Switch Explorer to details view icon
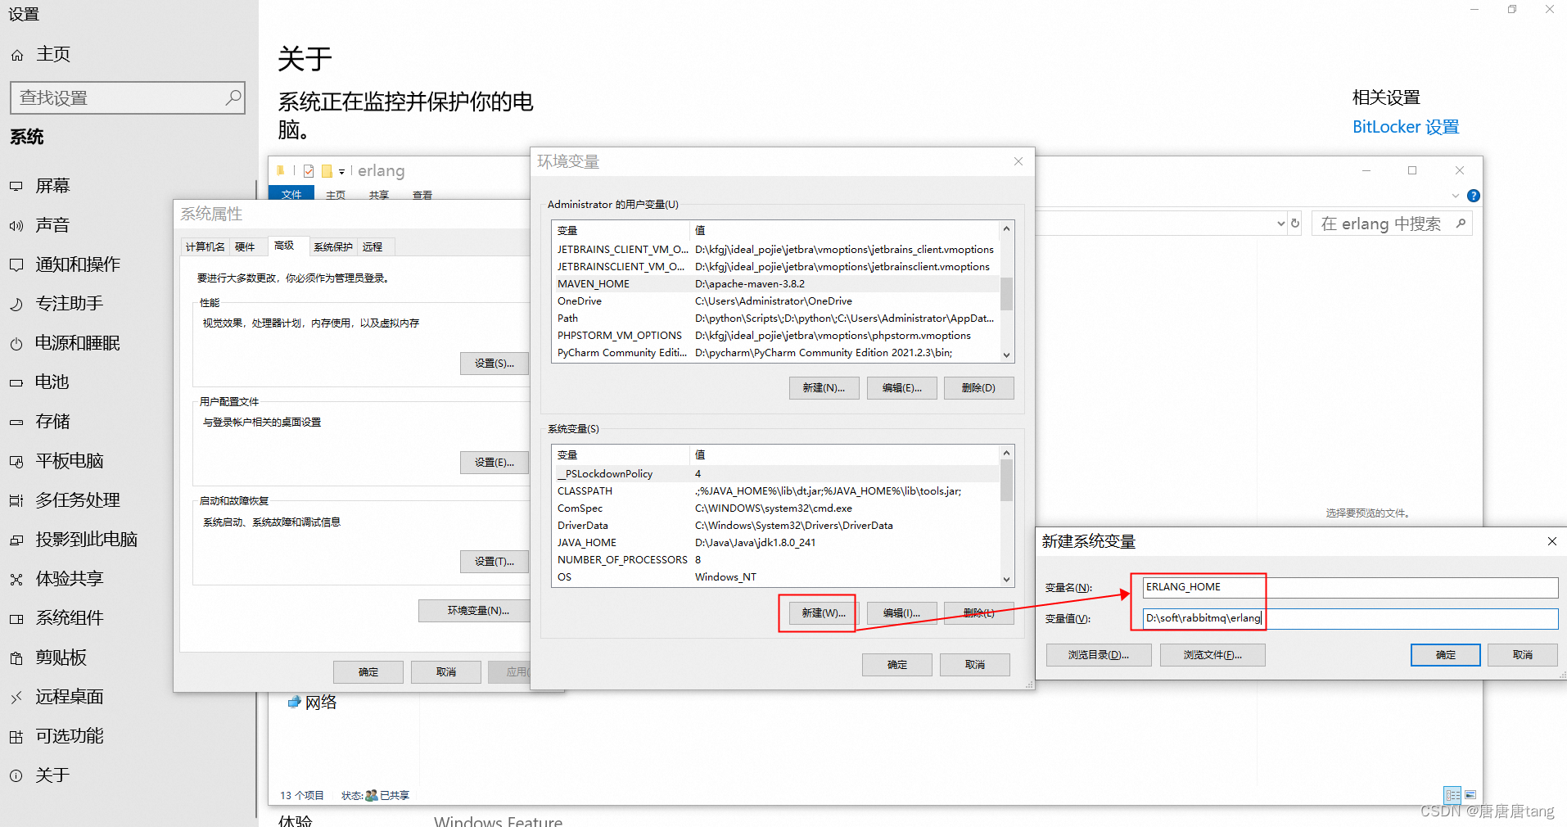This screenshot has height=827, width=1567. [1452, 794]
